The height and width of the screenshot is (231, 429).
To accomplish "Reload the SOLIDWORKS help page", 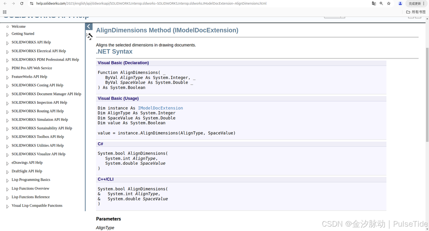I will [22, 3].
